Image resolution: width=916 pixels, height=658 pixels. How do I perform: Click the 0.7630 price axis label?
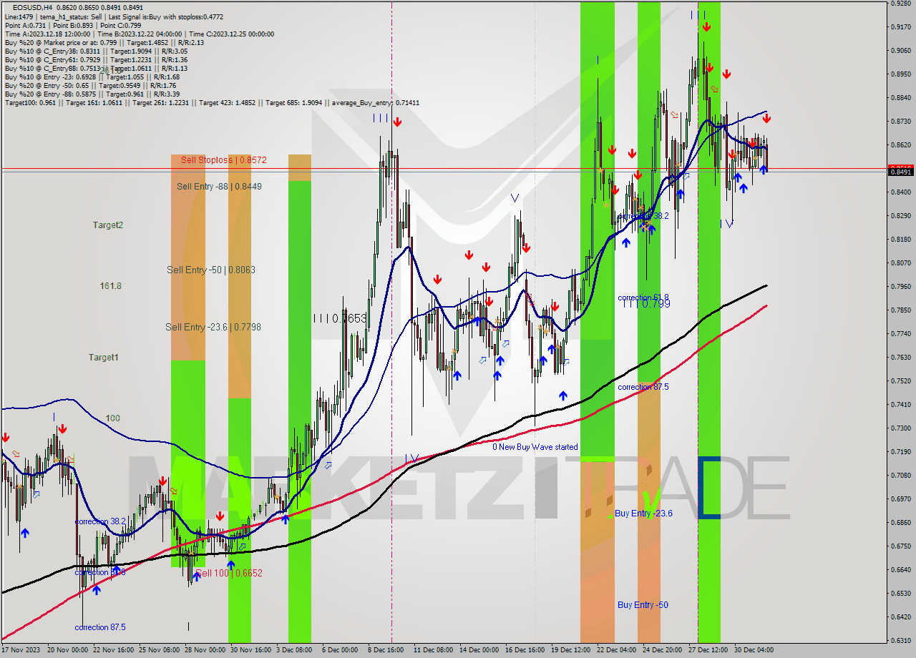click(900, 358)
